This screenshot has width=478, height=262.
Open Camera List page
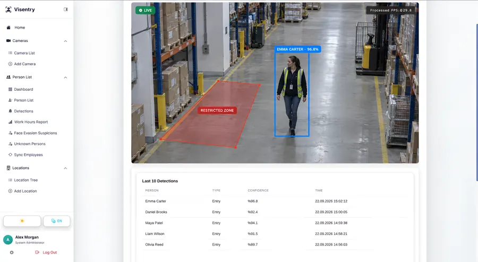tap(24, 53)
